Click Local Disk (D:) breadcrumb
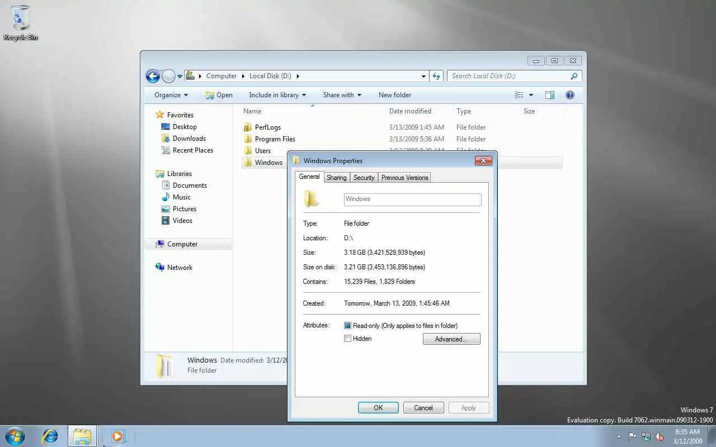Image resolution: width=716 pixels, height=447 pixels. (270, 76)
